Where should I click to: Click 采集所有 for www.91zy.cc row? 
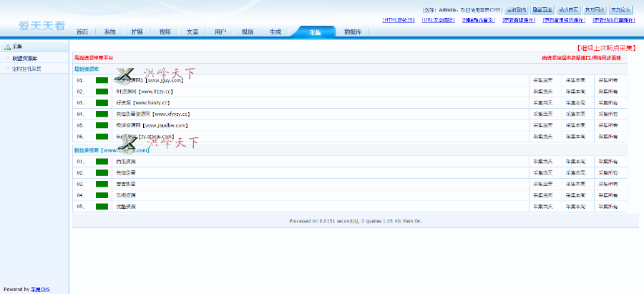pos(608,92)
